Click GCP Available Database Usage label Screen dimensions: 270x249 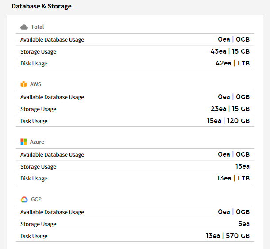[52, 212]
